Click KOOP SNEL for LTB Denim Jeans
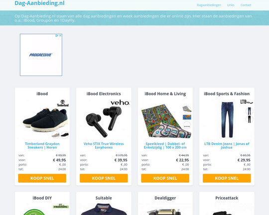The height and width of the screenshot is (215, 269). [x=227, y=178]
